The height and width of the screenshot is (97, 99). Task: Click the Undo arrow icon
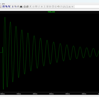point(58,7)
